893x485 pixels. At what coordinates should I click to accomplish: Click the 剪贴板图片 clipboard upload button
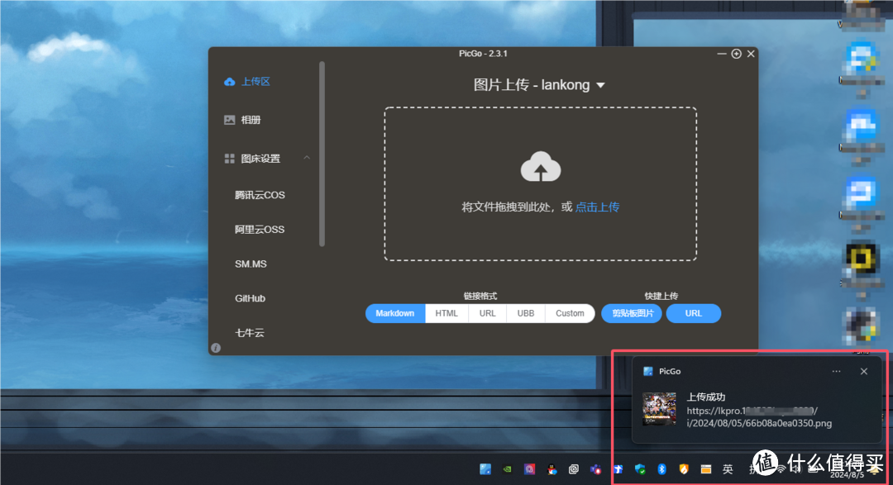[x=631, y=313]
